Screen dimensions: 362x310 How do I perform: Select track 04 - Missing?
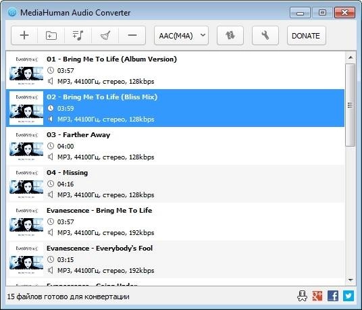[x=175, y=184]
